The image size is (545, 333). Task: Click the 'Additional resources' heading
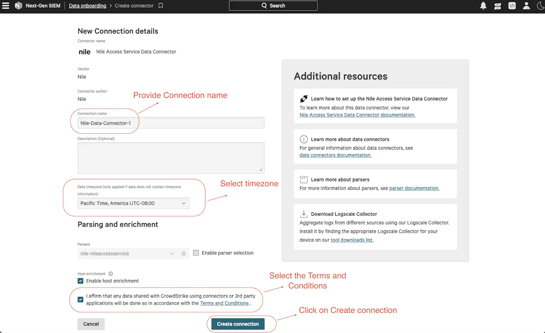click(x=341, y=76)
